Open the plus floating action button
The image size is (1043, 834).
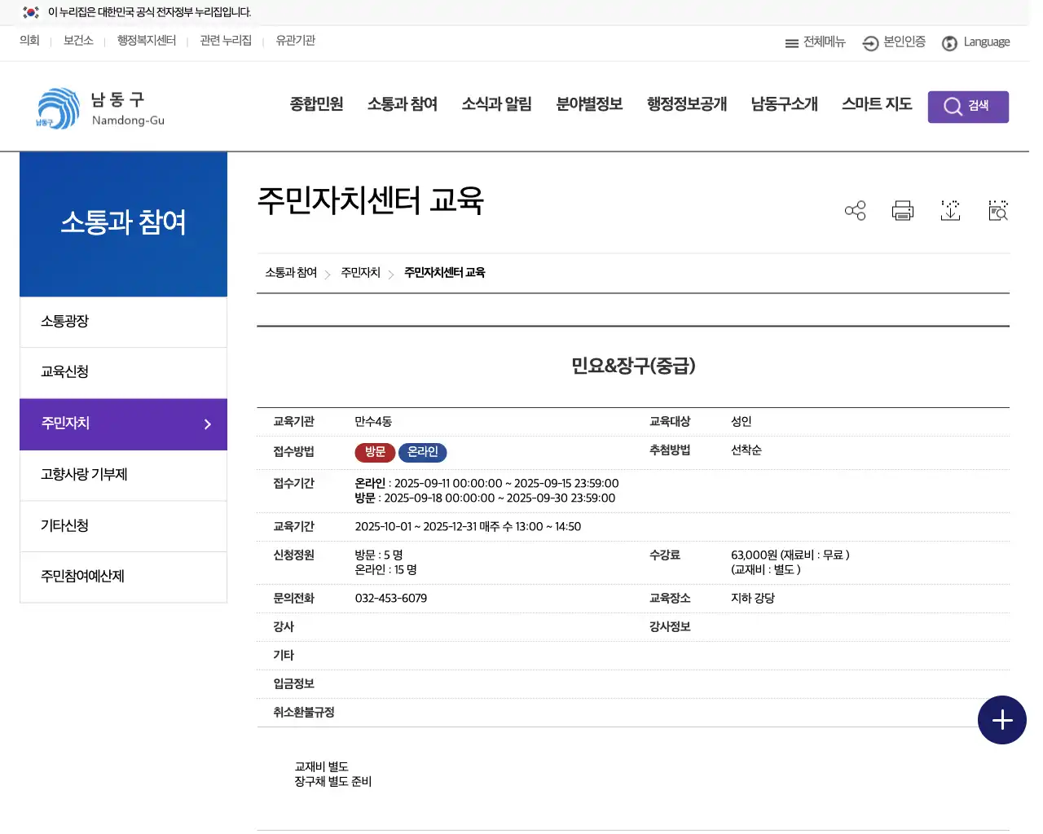[x=1001, y=720]
